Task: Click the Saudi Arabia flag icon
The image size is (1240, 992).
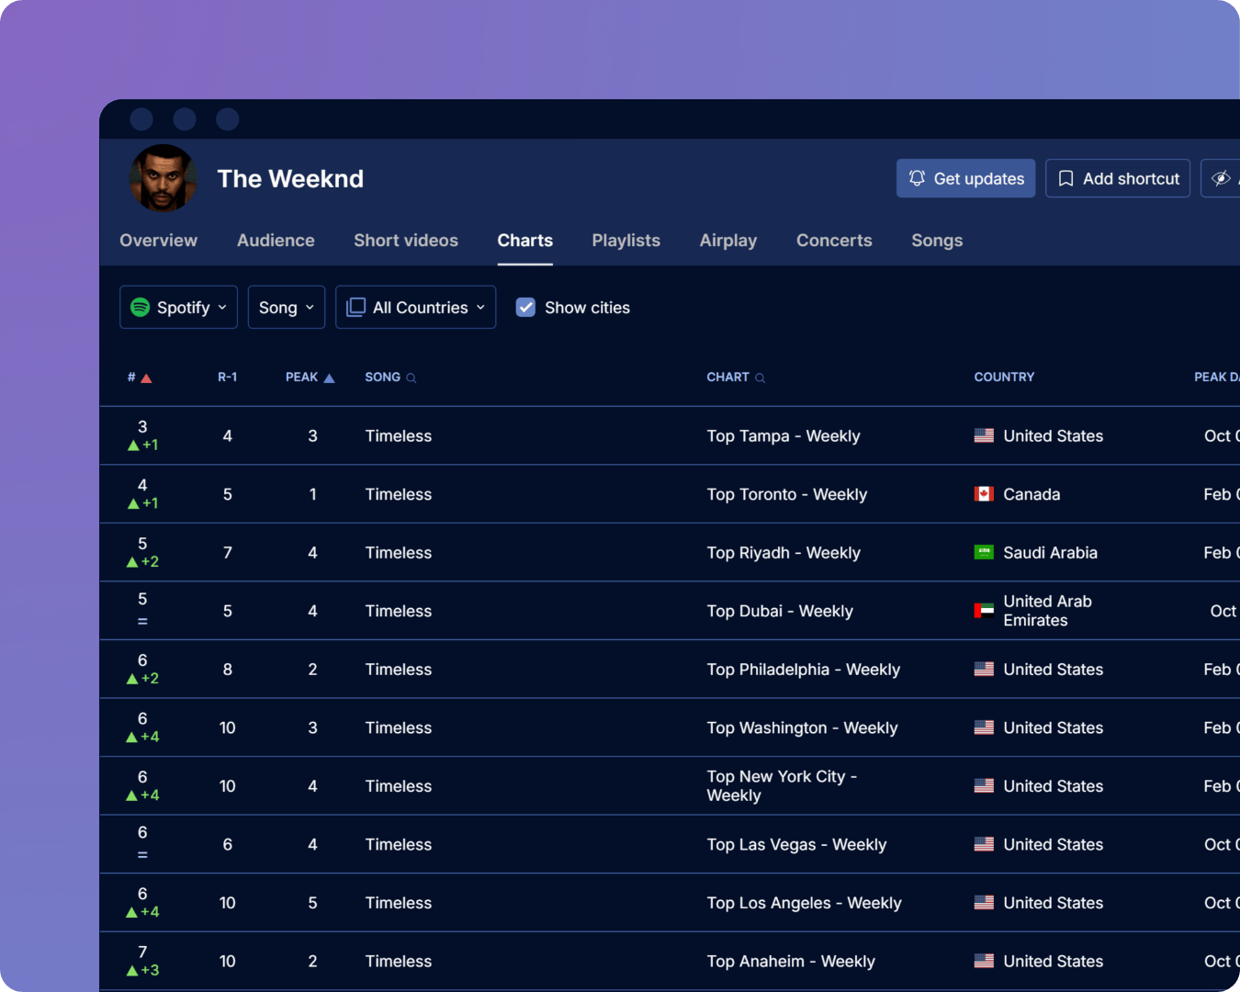Action: click(x=984, y=553)
